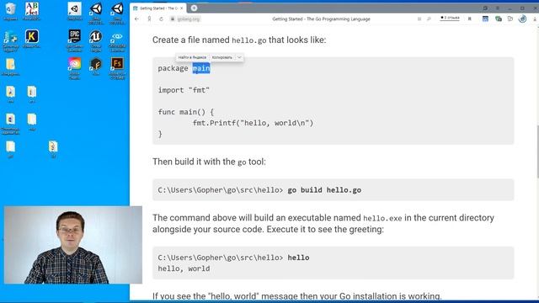Open the Unity Hub desktop shortcut
The image size is (539, 303).
tap(75, 11)
